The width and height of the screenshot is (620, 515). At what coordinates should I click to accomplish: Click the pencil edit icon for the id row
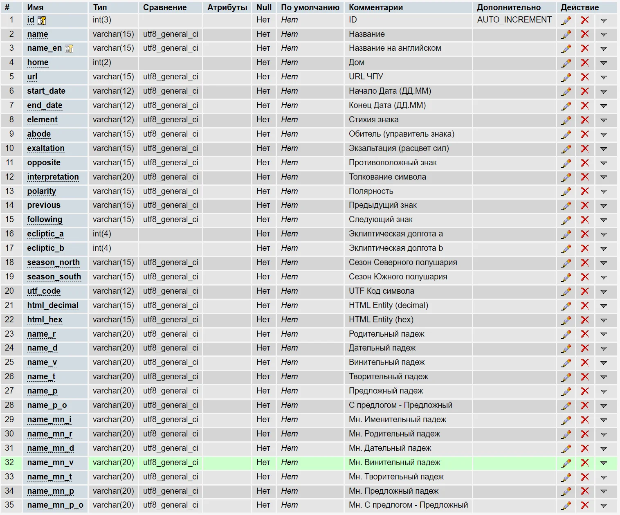[566, 20]
